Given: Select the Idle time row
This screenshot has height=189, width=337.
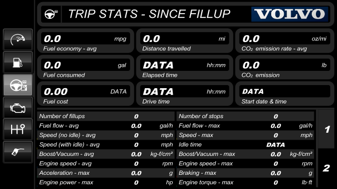Looking at the screenshot, I should click(245, 145).
